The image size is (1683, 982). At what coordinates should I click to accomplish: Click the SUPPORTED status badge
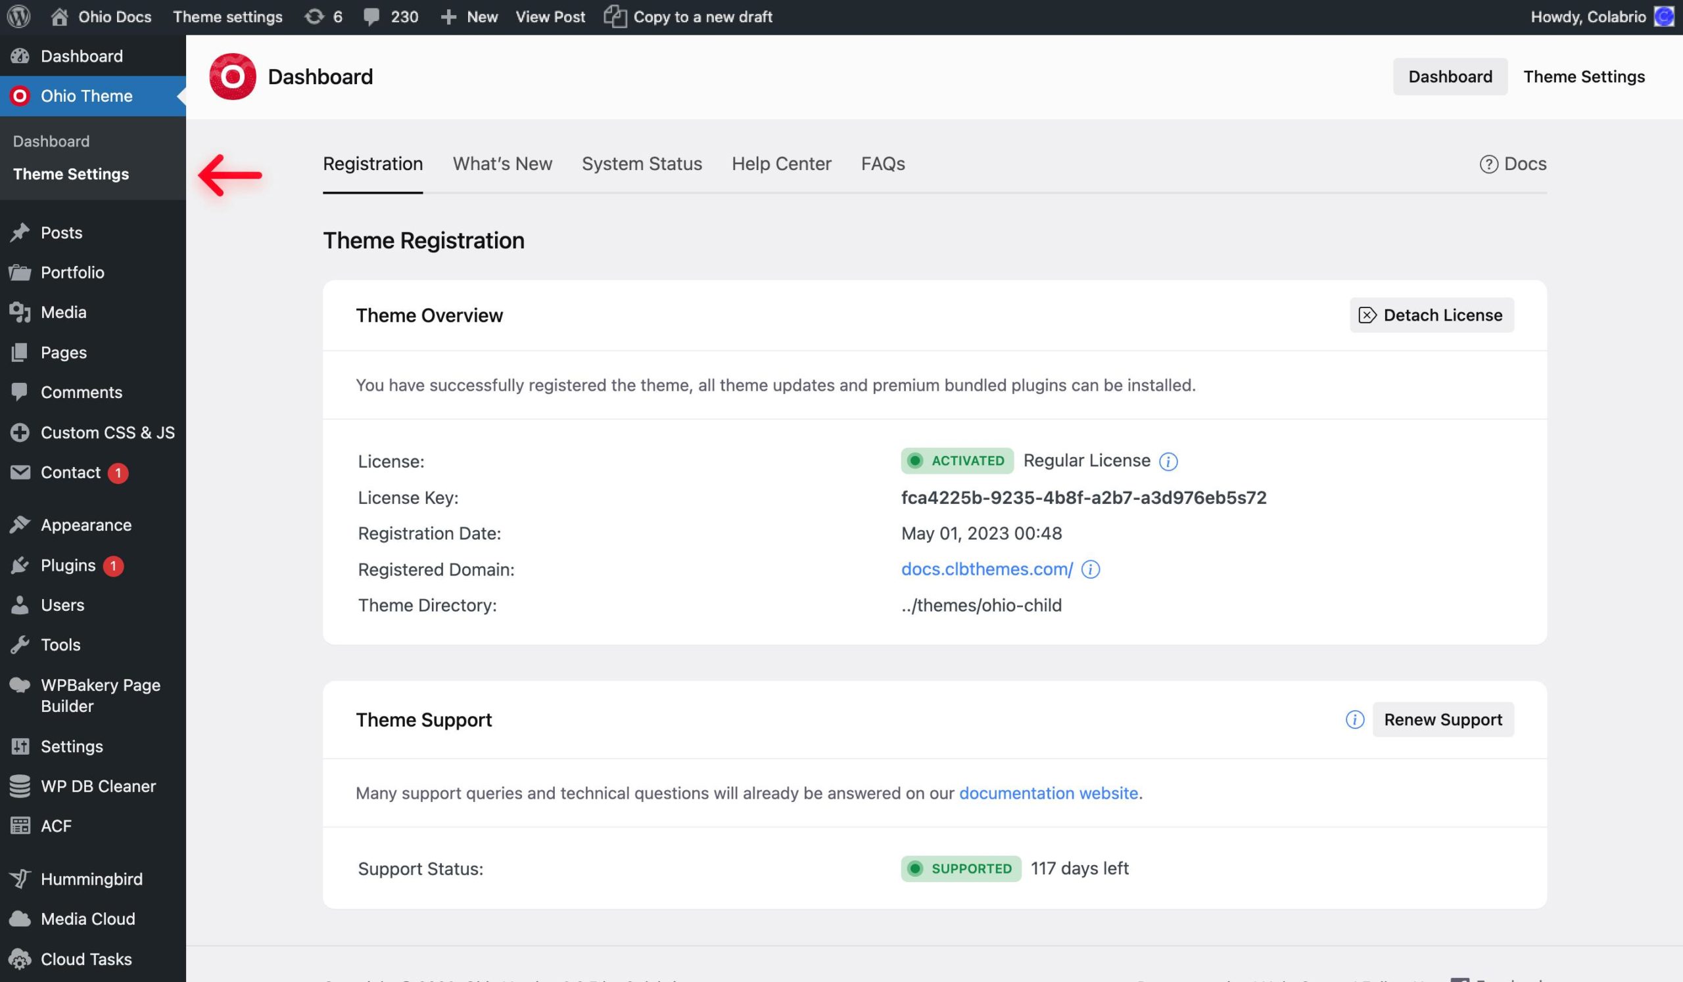pyautogui.click(x=961, y=868)
